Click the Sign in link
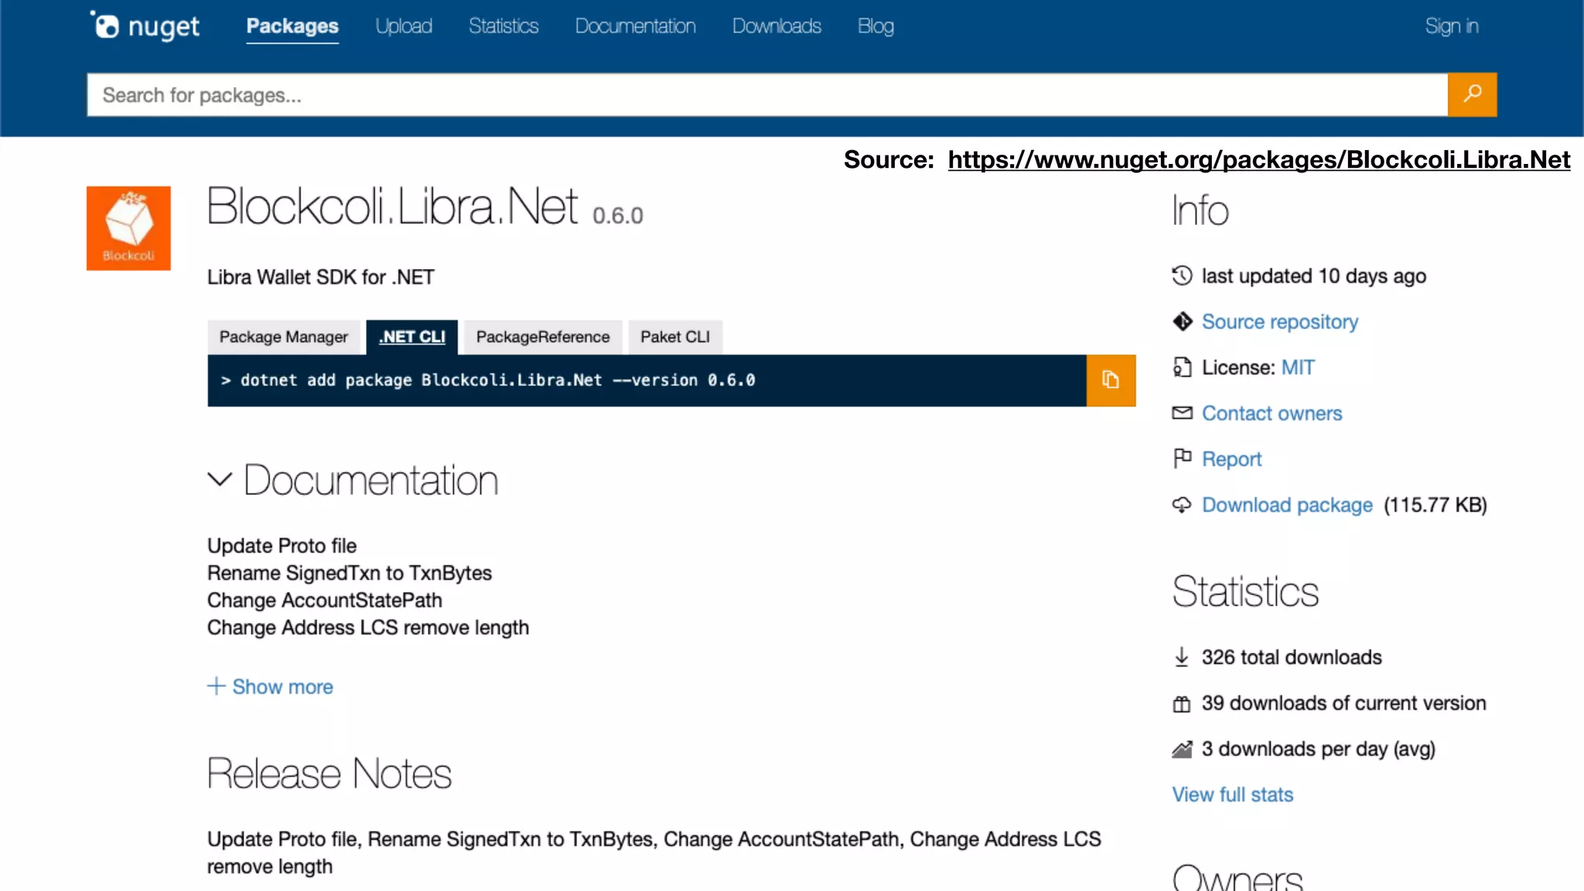 coord(1452,26)
